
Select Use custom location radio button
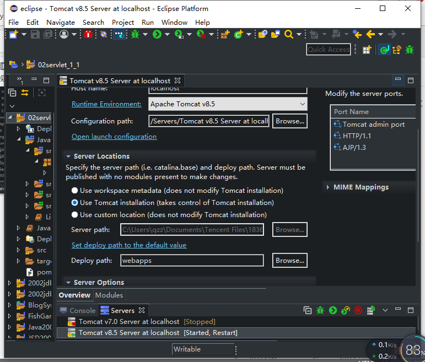(x=74, y=215)
